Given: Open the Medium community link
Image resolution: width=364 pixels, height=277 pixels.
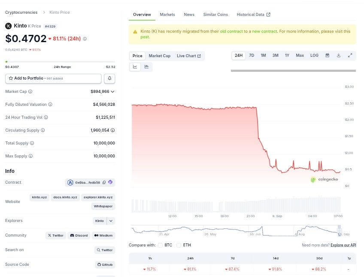Looking at the screenshot, I should tap(103, 236).
